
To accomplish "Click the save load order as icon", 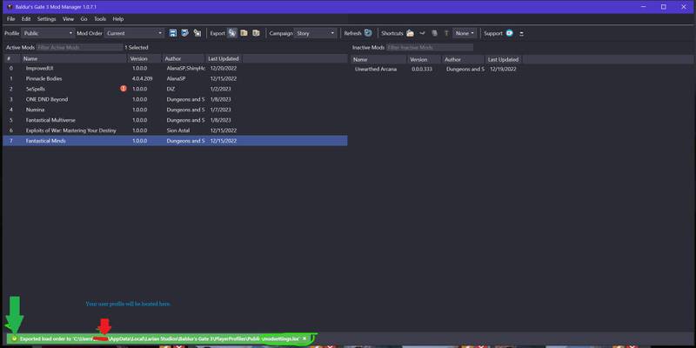I will click(185, 33).
